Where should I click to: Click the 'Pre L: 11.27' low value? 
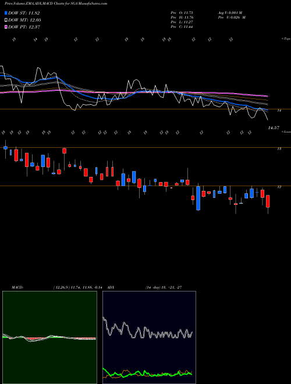click(x=182, y=22)
